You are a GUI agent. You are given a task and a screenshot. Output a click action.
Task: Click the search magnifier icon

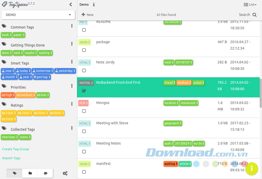pos(255,15)
